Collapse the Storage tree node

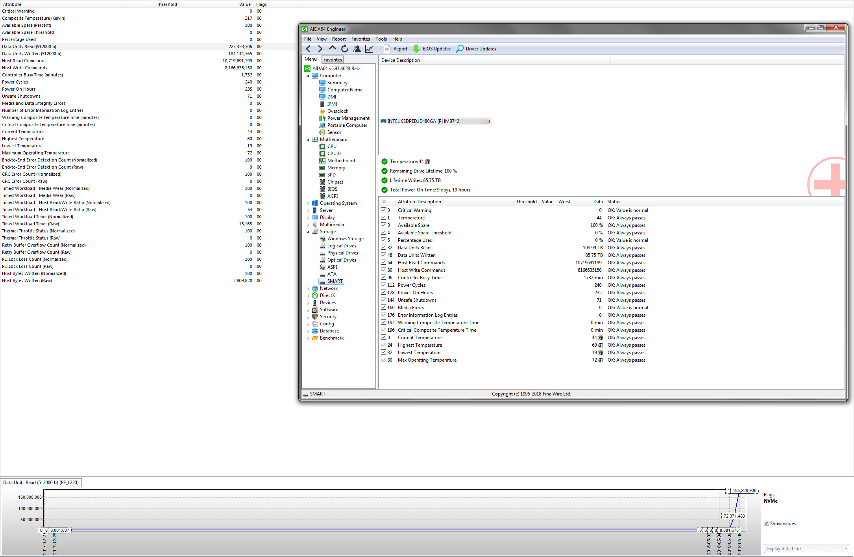click(x=308, y=232)
